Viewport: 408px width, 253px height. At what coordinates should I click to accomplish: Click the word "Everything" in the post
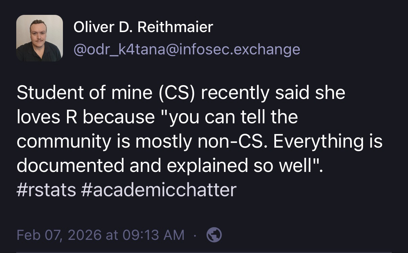[x=315, y=141]
